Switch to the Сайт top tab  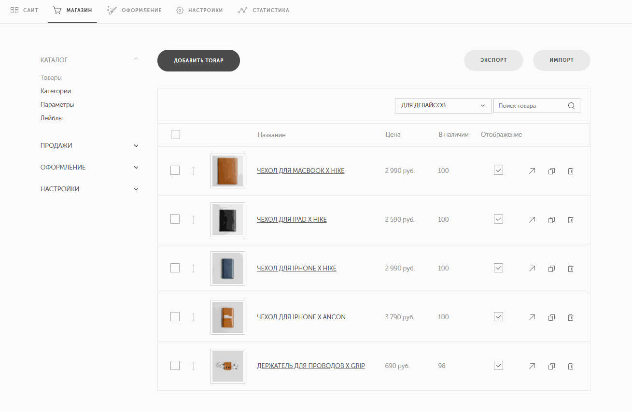pyautogui.click(x=24, y=10)
